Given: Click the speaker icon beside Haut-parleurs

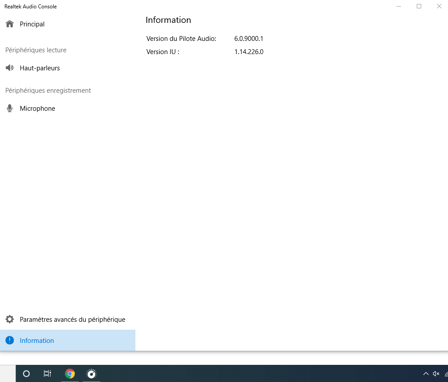Looking at the screenshot, I should [10, 68].
